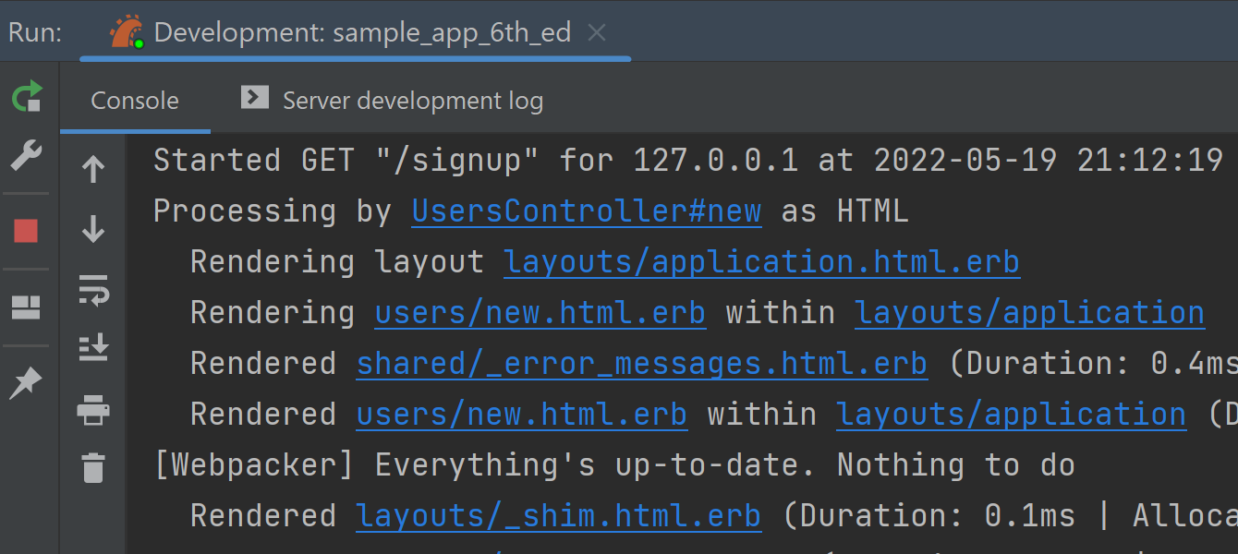Open the layouts/_shim.html.erb link
Viewport: 1238px width, 554px height.
tap(558, 516)
